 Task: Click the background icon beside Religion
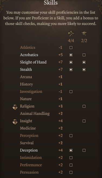(15, 107)
